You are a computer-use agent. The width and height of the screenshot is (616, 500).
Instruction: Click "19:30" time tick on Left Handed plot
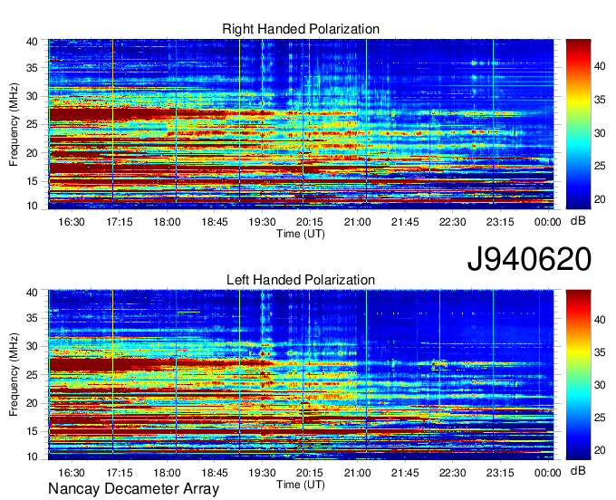tap(262, 473)
